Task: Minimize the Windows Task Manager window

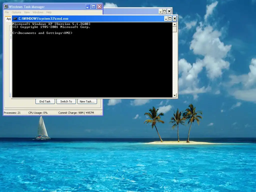Action: point(88,7)
